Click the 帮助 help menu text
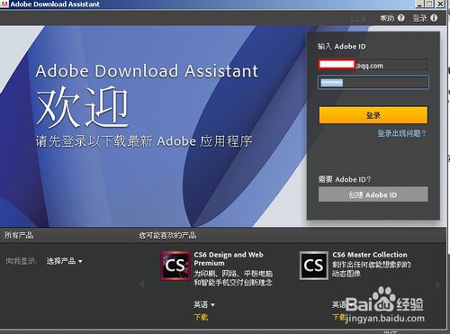 [387, 18]
